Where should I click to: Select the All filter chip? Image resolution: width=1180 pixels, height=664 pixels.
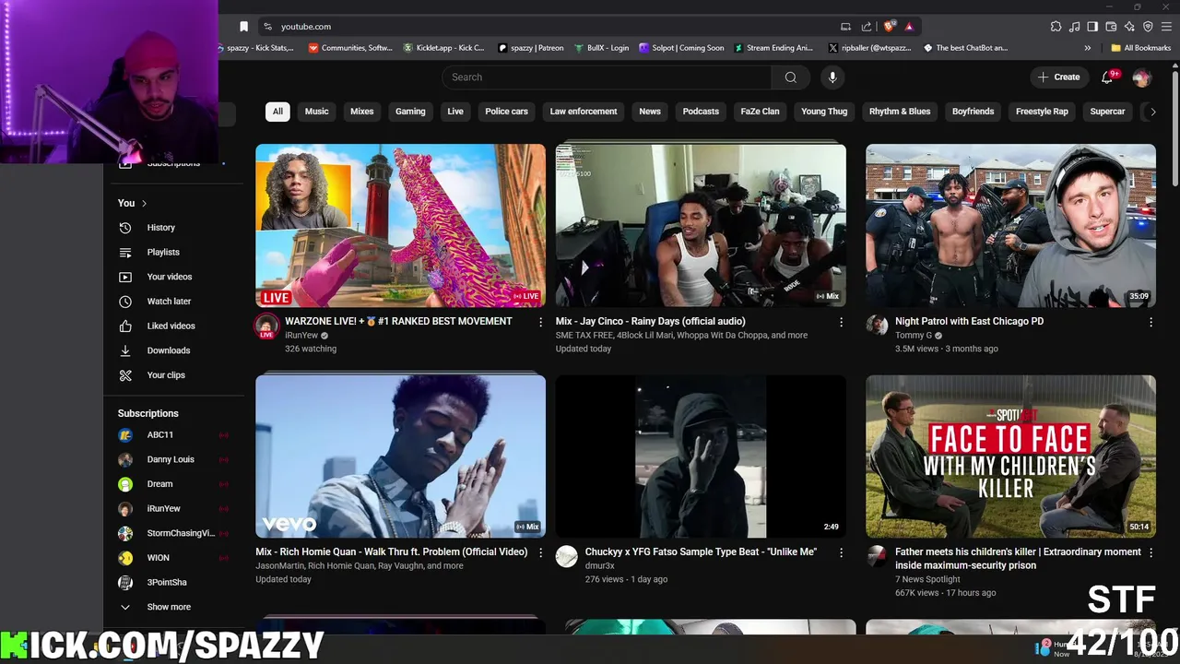[277, 112]
